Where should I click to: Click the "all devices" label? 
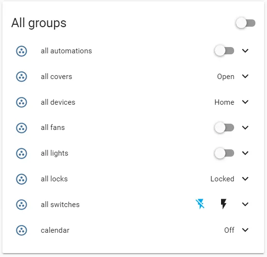coord(58,102)
